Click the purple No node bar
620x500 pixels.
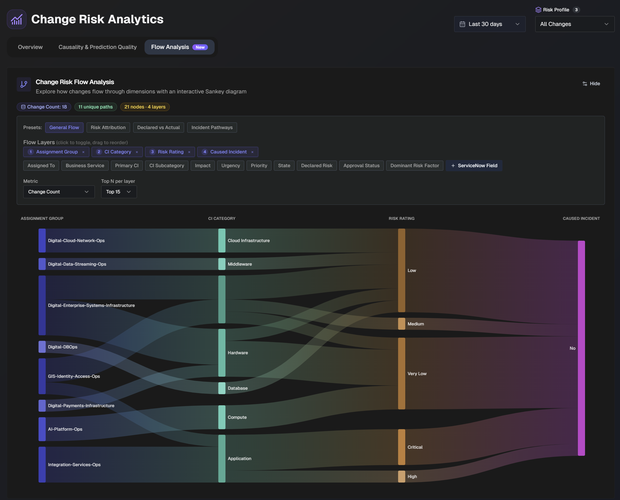[581, 348]
